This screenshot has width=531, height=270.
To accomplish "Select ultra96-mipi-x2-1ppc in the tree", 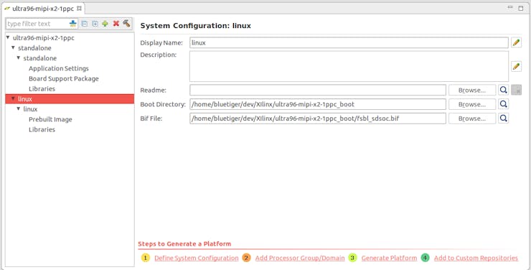I will click(43, 38).
